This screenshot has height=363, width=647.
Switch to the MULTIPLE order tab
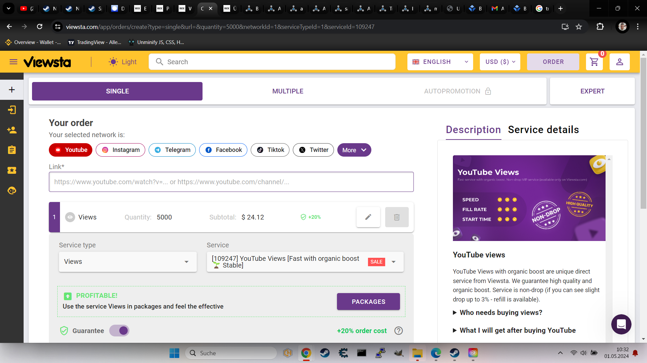[288, 91]
